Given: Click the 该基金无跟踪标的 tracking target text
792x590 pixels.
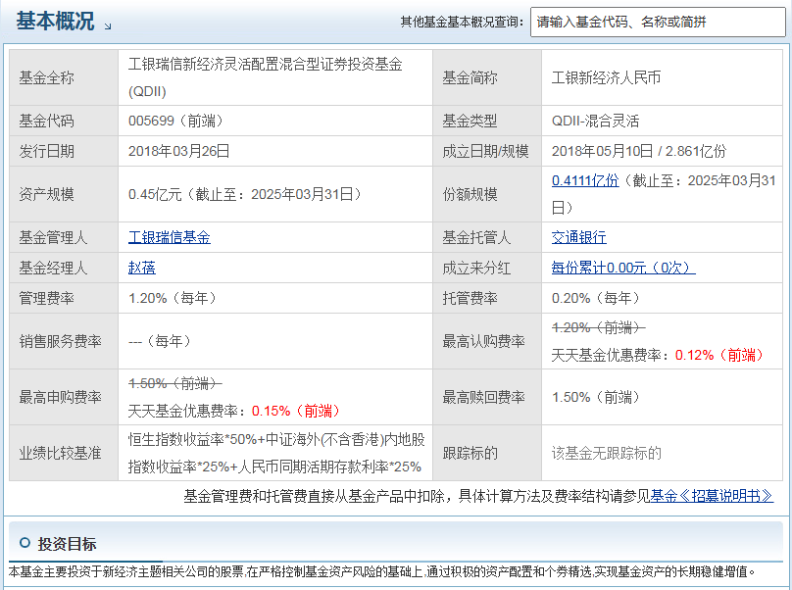Looking at the screenshot, I should (x=606, y=453).
